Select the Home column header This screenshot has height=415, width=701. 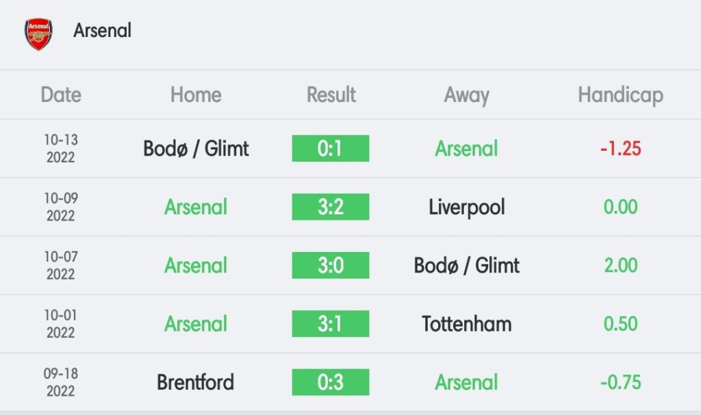point(196,95)
